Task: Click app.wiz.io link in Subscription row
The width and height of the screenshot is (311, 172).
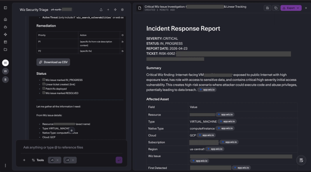Action: 229,142
